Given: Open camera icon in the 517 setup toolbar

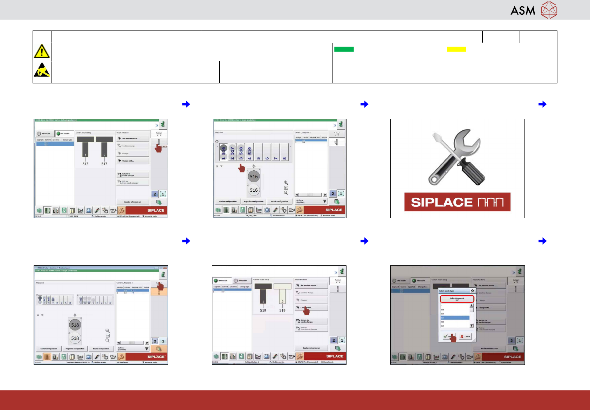Looking at the screenshot, I should click(x=89, y=211).
